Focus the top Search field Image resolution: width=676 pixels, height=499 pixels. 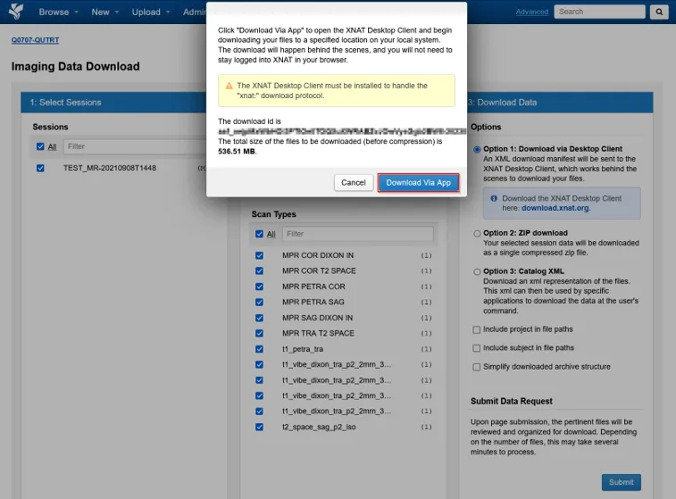[600, 12]
